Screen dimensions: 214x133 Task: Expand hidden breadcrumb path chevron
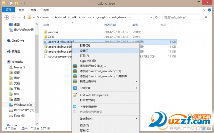pos(34,17)
